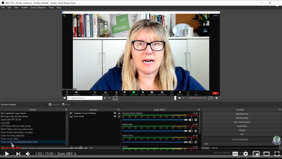Click Zoom Stop Video camera icon

click(x=76, y=93)
